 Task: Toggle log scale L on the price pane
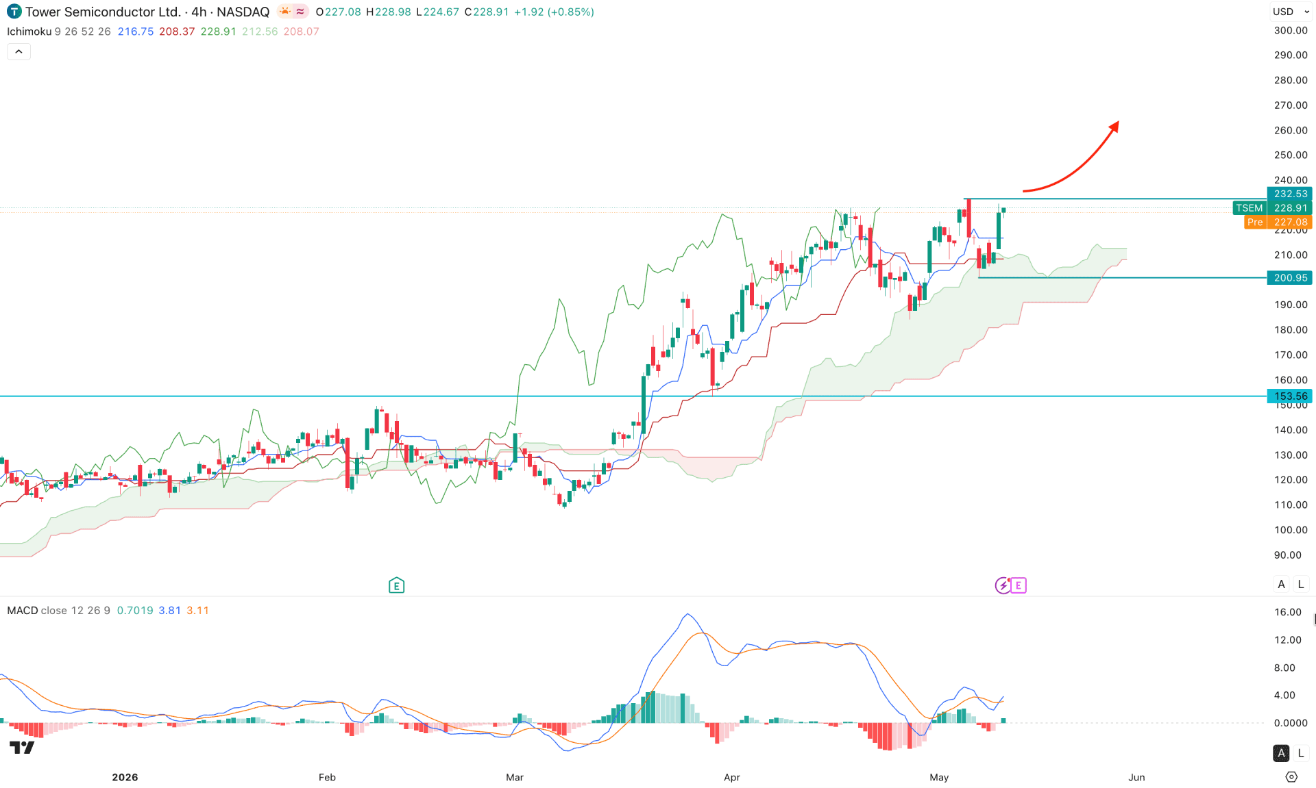(x=1301, y=584)
